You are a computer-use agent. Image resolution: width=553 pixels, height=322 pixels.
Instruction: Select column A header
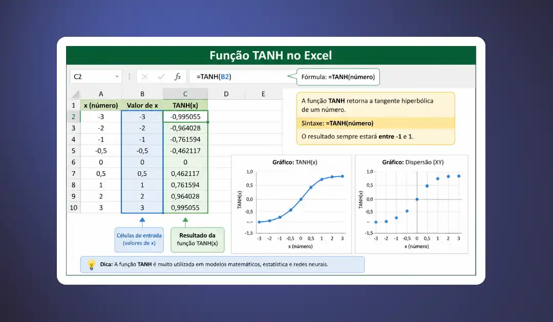(x=101, y=94)
